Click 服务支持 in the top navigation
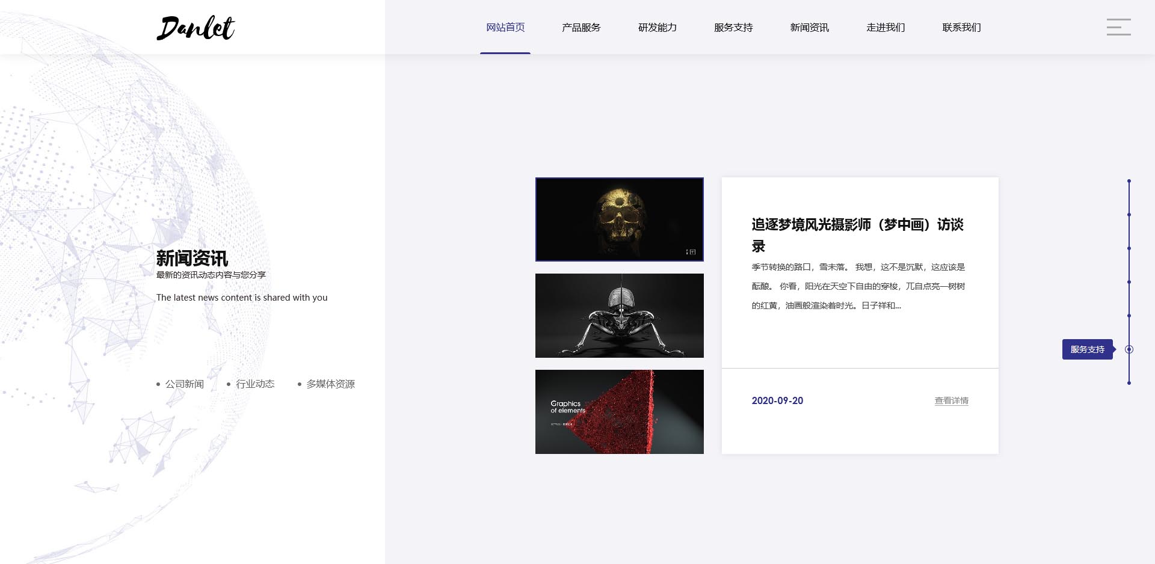 733,28
